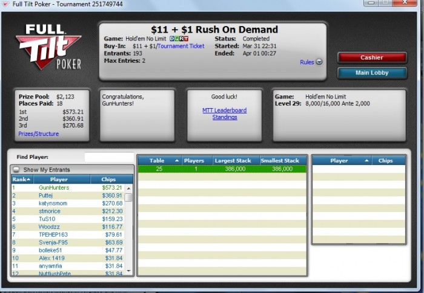The image size is (424, 293).
Task: Sort tables by Largest Stack column
Action: pyautogui.click(x=236, y=161)
